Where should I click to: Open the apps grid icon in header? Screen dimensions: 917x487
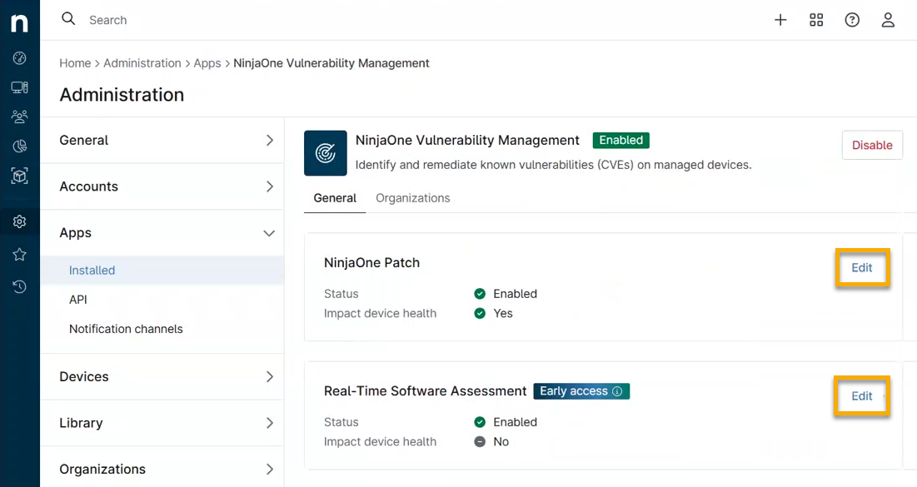[816, 20]
